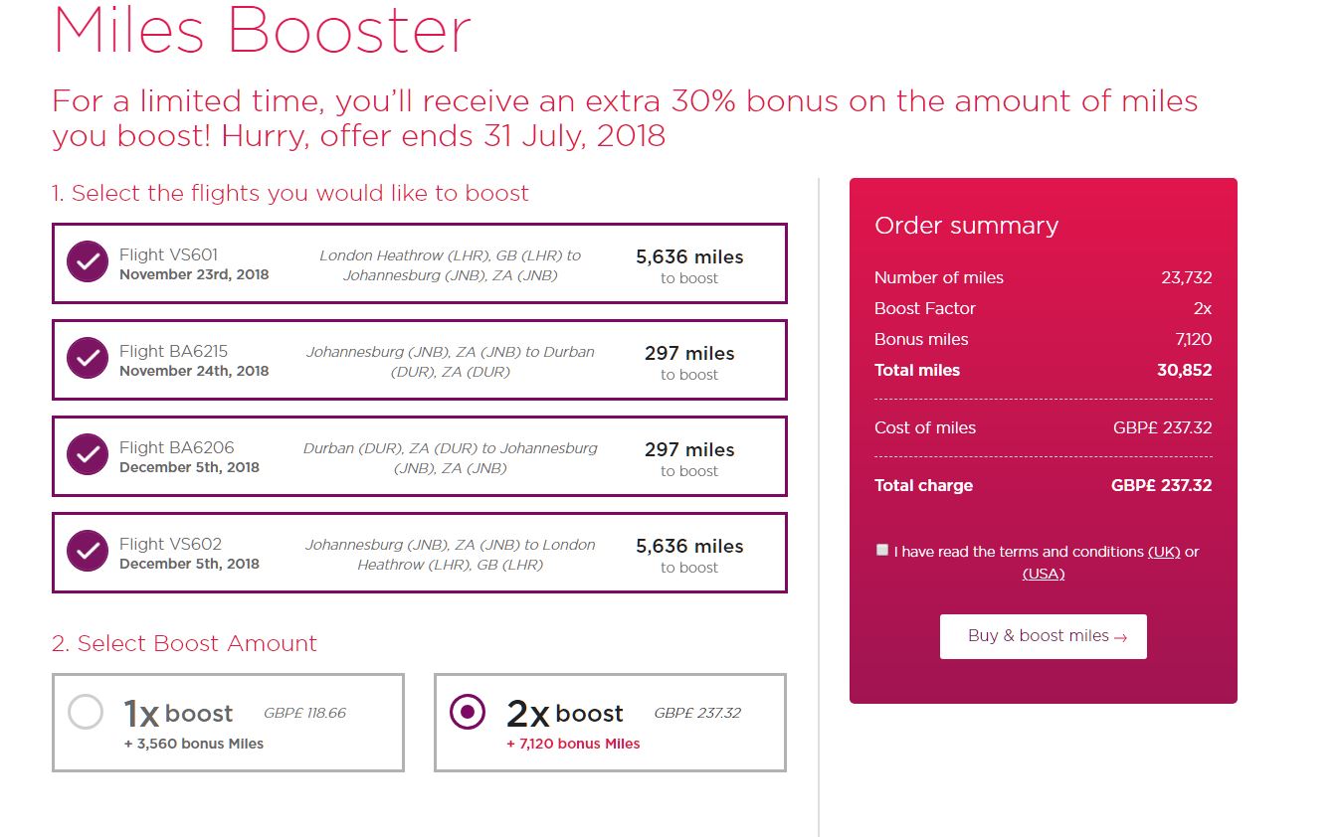The height and width of the screenshot is (837, 1342).
Task: Click the Durban to Johannesburg flight row
Action: point(419,456)
